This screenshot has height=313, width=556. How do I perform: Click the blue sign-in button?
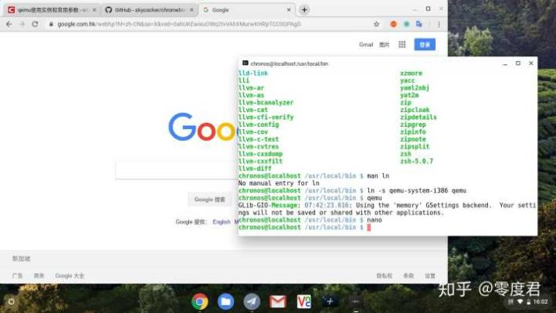[x=425, y=45]
